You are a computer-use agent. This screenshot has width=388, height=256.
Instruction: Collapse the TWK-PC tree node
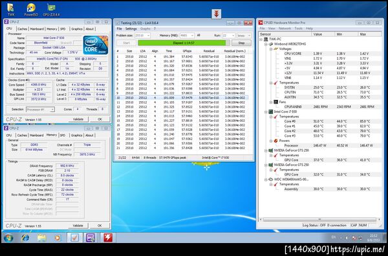(261, 39)
